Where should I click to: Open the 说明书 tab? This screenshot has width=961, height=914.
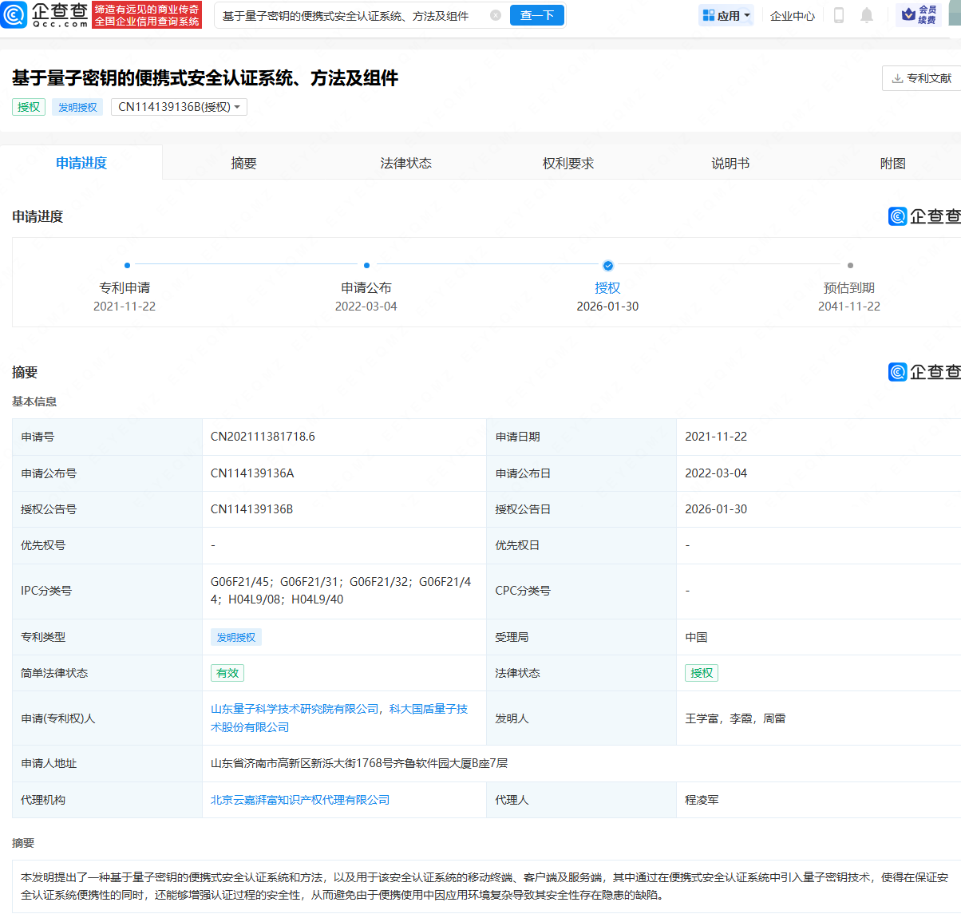(730, 163)
